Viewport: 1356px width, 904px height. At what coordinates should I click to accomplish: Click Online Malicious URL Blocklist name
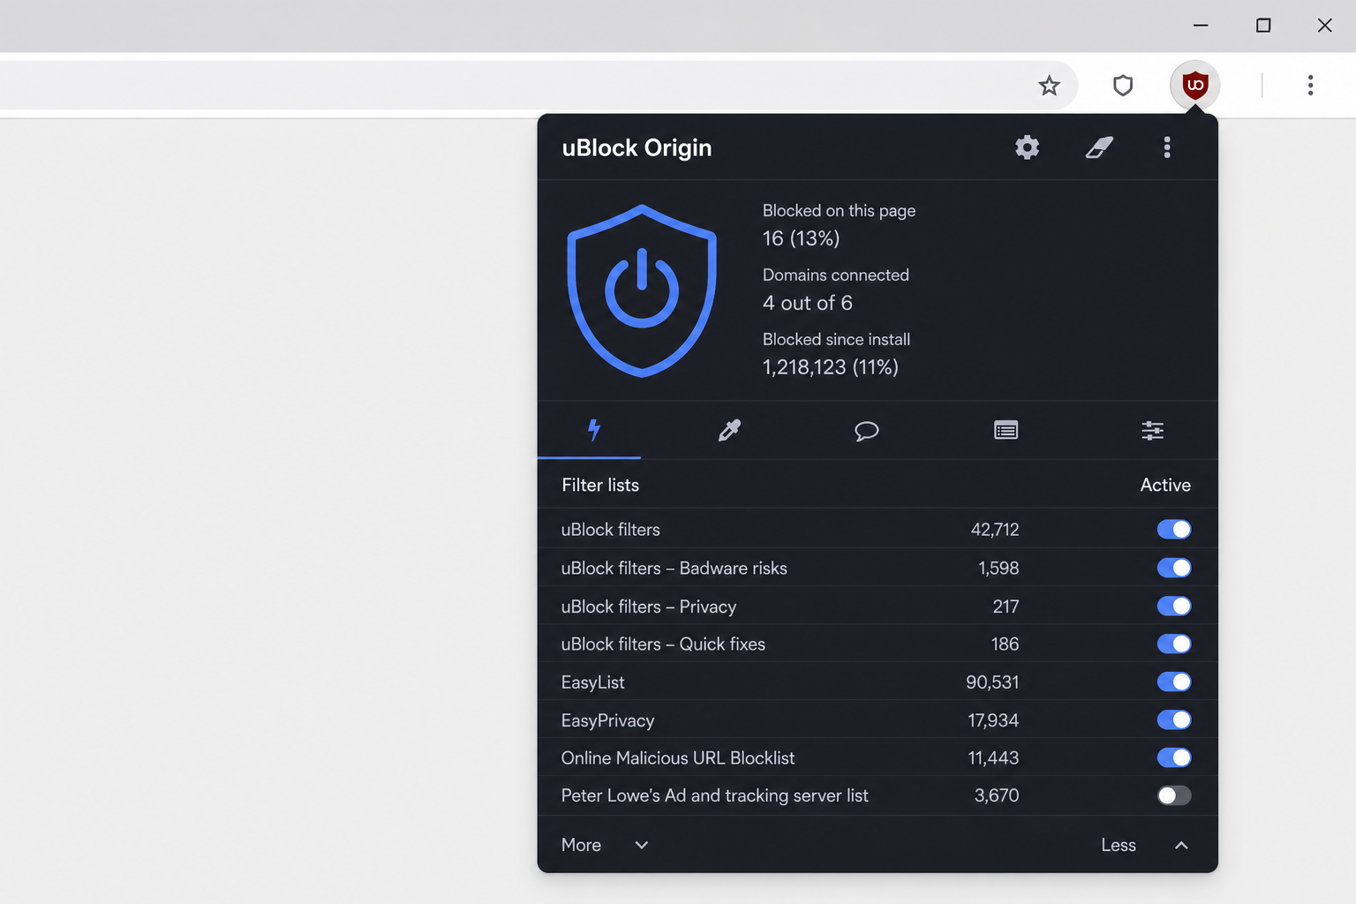pyautogui.click(x=678, y=758)
